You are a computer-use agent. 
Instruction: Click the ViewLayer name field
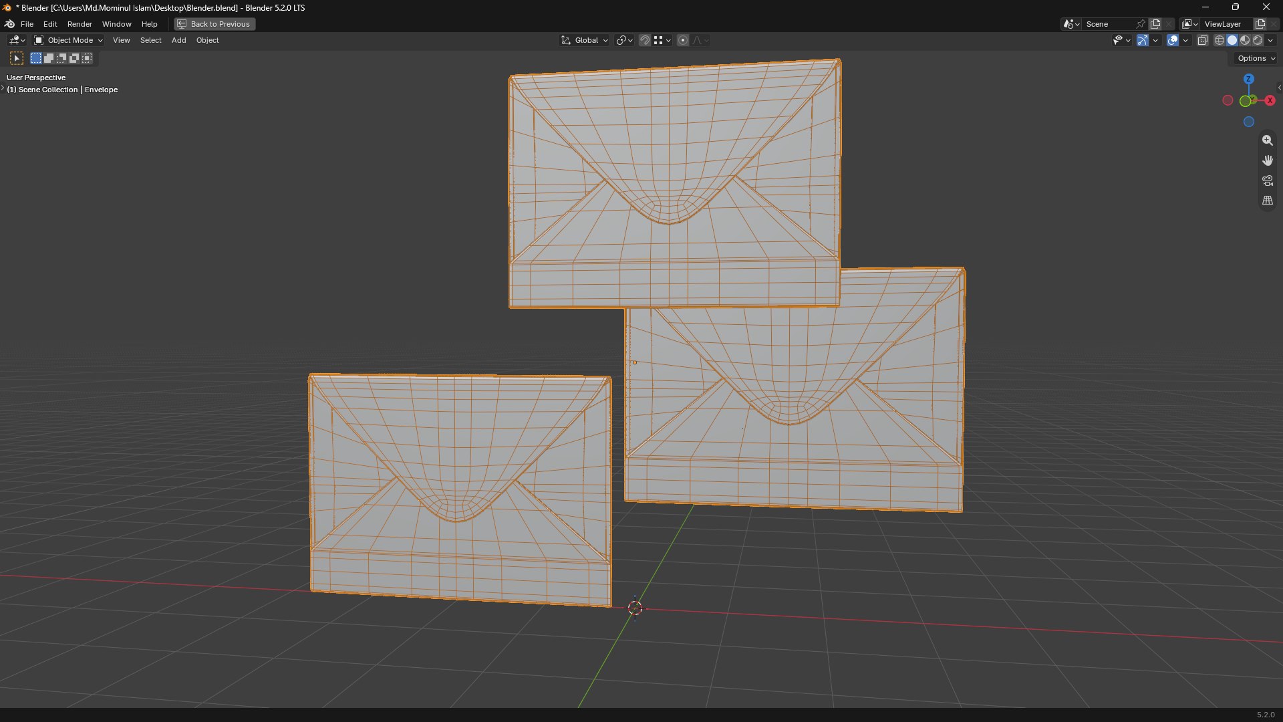click(x=1227, y=24)
